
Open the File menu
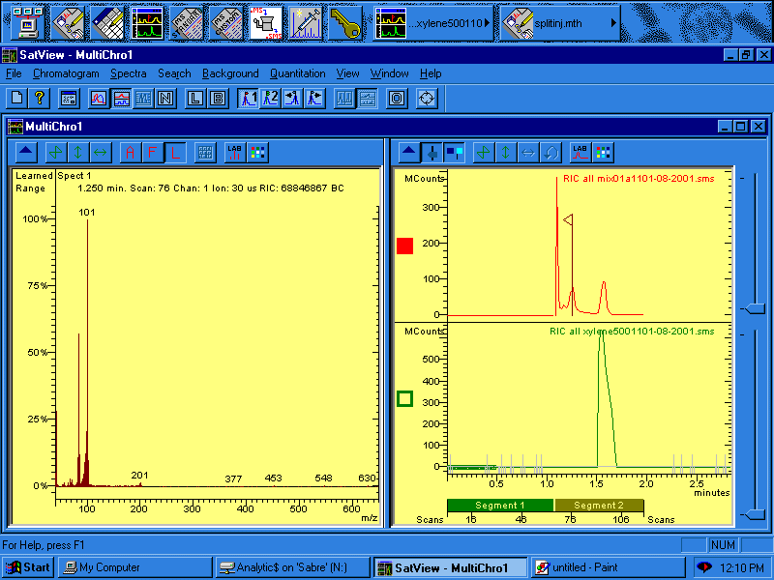[14, 73]
